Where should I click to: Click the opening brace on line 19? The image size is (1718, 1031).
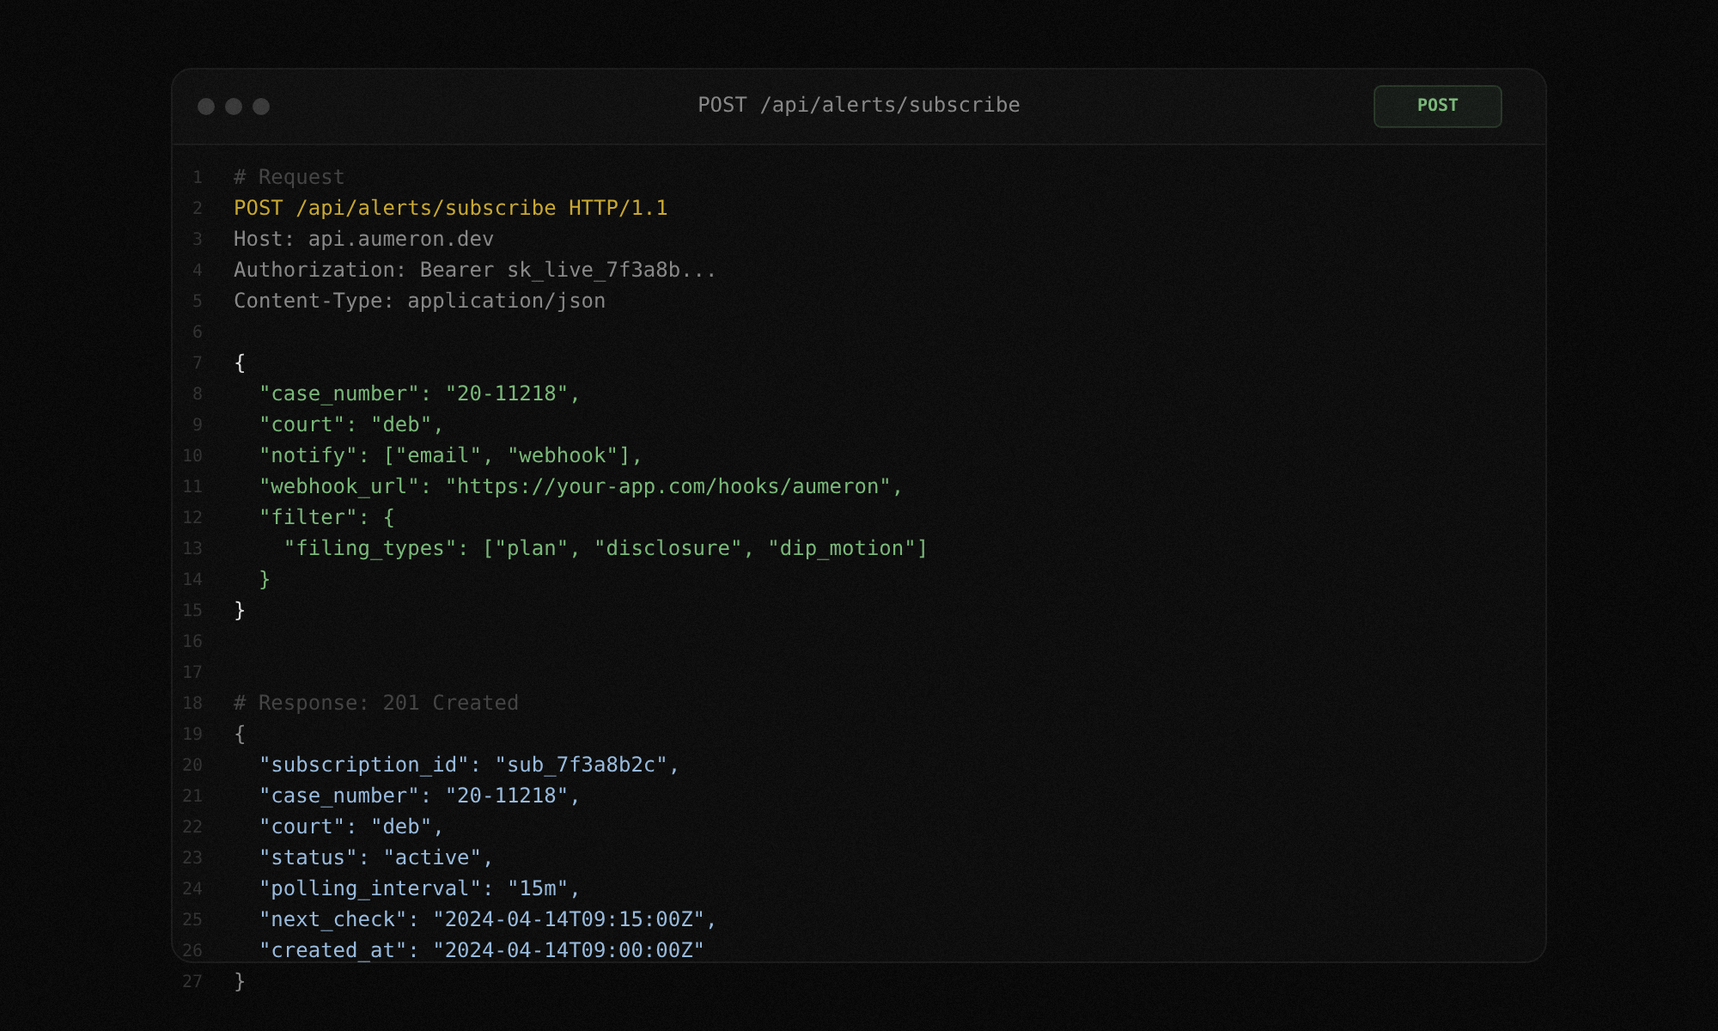[240, 734]
